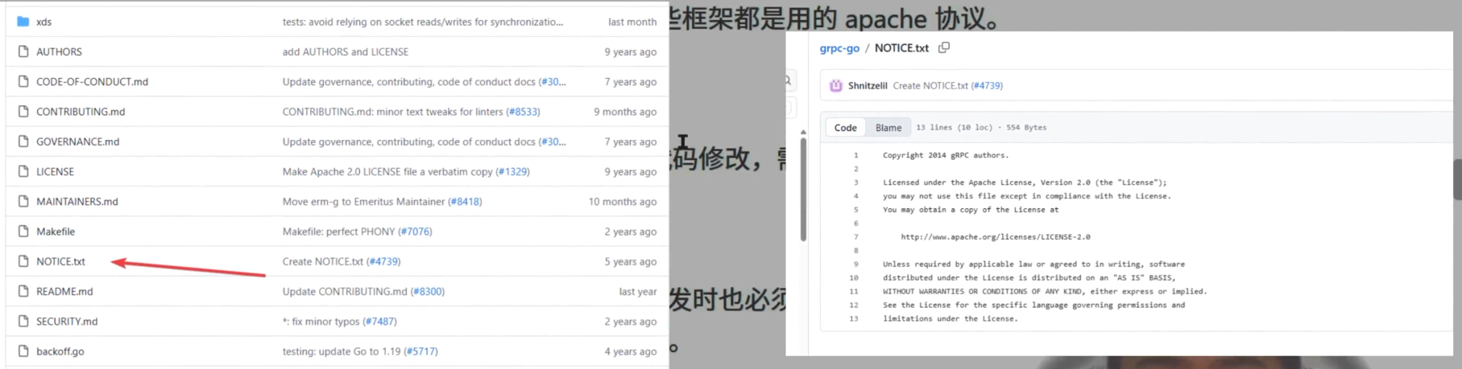Copy the NOTICE.txt file path
This screenshot has height=369, width=1462.
944,47
